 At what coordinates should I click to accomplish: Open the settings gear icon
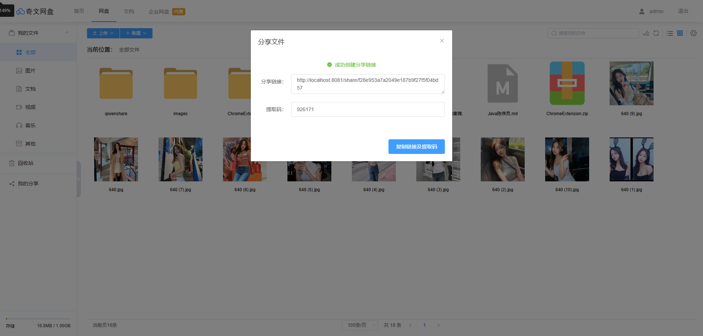point(693,33)
